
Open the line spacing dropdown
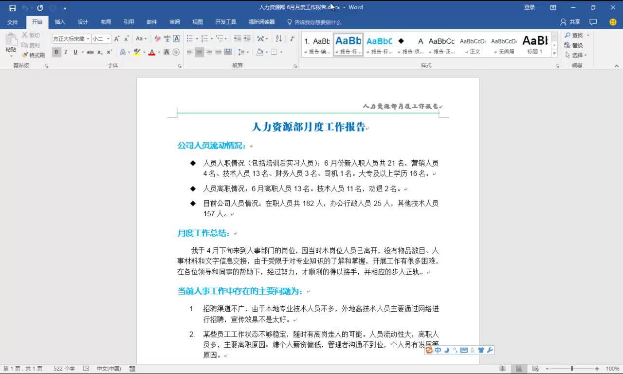pos(243,52)
